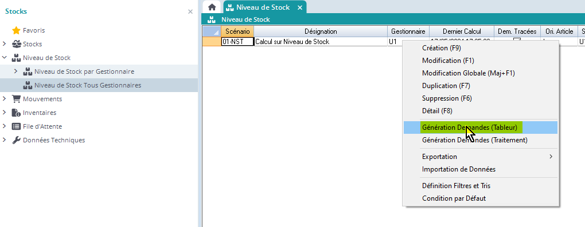Viewport: 585px width, 227px height.
Task: Click the File d'Attente list icon
Action: tap(16, 126)
